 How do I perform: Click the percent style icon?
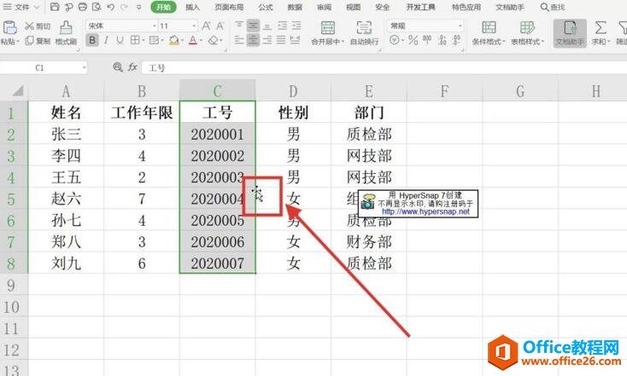click(x=413, y=40)
